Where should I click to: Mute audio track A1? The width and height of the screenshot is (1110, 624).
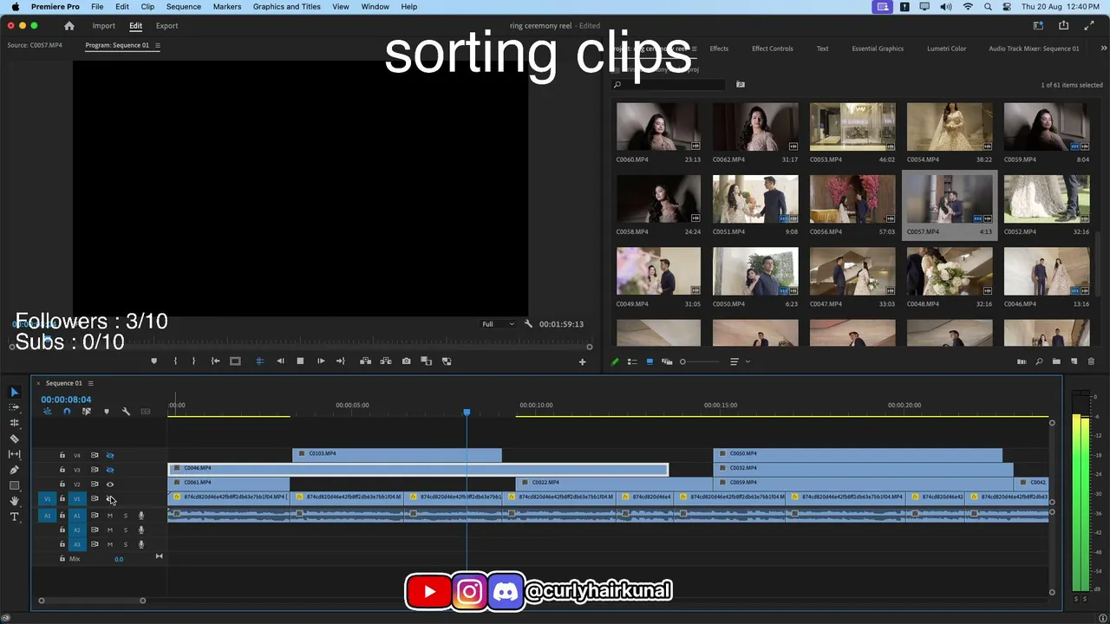[109, 516]
